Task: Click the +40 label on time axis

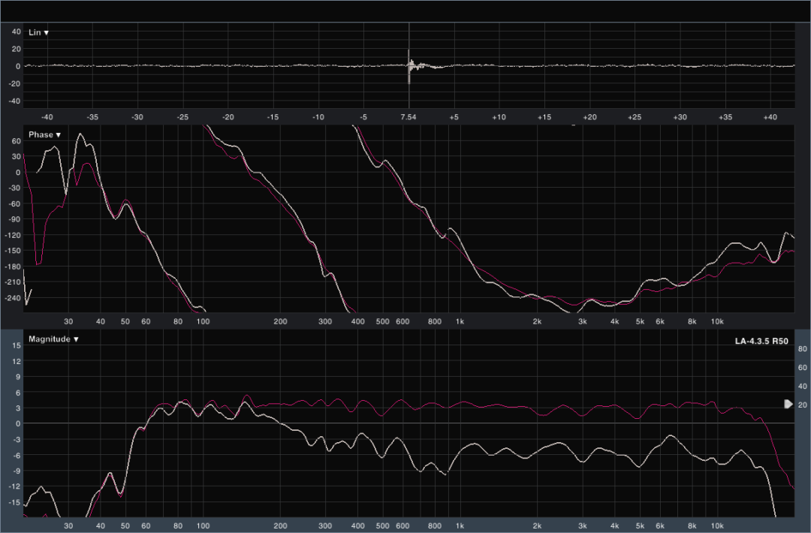Action: (x=770, y=117)
